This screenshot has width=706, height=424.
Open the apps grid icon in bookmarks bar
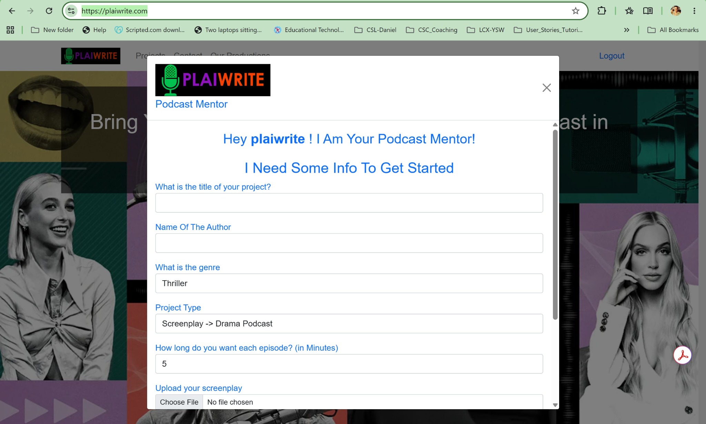[10, 30]
